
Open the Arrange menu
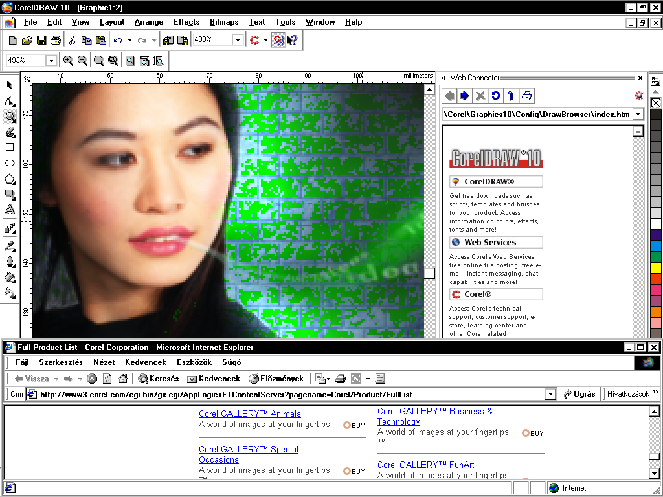(x=149, y=22)
